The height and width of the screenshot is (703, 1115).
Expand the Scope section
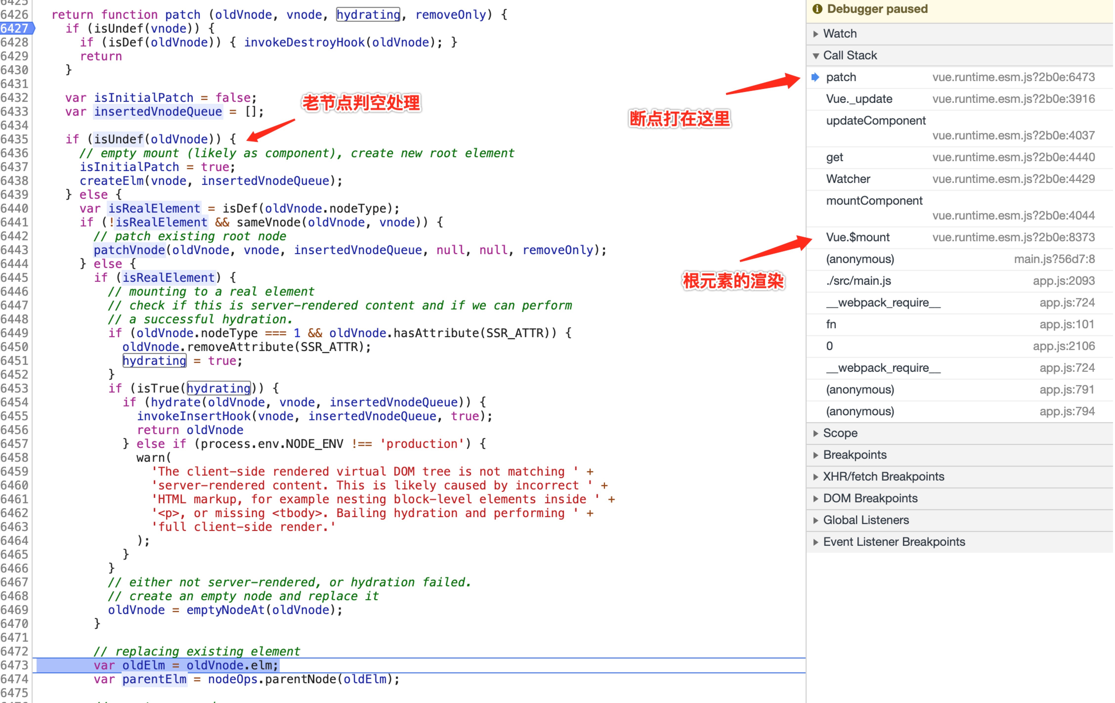click(840, 433)
